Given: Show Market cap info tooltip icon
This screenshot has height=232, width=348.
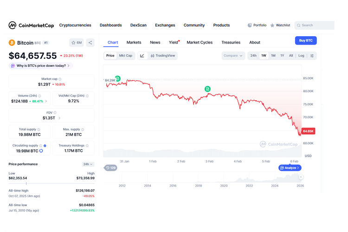Looking at the screenshot, I should coord(60,79).
